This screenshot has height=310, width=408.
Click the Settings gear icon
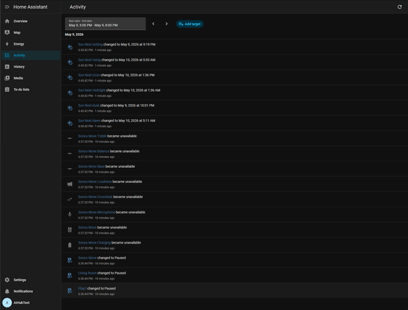tap(7, 280)
